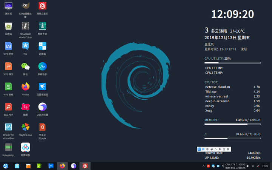The height and width of the screenshot is (170, 272).
Task: Open the music player in the taskbar
Action: 40,166
